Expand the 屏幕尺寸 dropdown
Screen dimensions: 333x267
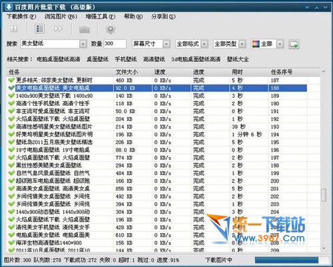coord(166,44)
